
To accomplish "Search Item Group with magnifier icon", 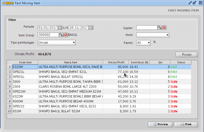I will click(61, 35).
